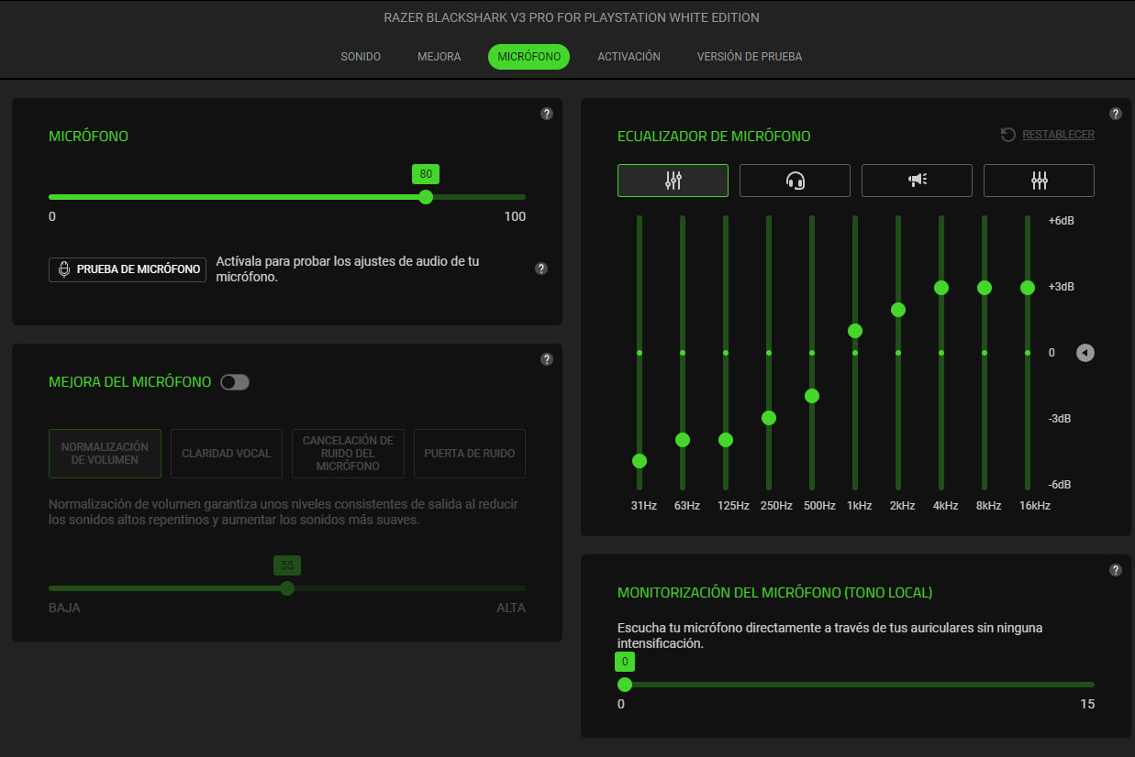Image resolution: width=1135 pixels, height=757 pixels.
Task: Click the arrow marker beside the 0 dB level
Action: [1085, 353]
